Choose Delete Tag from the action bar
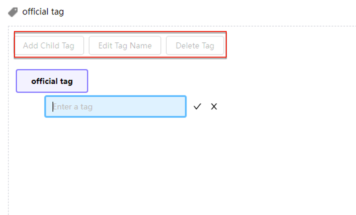Image resolution: width=356 pixels, height=215 pixels. (195, 45)
